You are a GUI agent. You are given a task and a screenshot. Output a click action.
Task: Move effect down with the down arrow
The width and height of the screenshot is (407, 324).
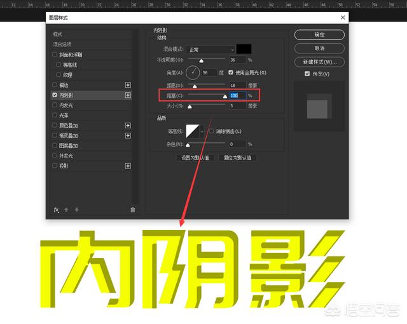click(x=76, y=210)
